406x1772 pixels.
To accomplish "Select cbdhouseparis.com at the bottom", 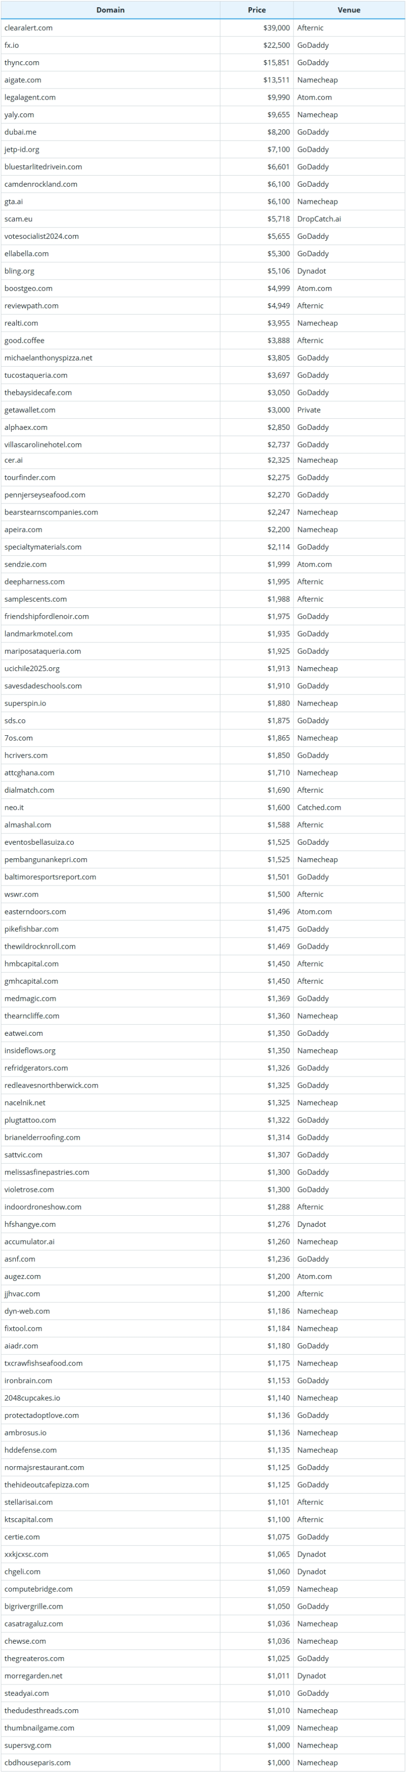I will click(x=37, y=1762).
